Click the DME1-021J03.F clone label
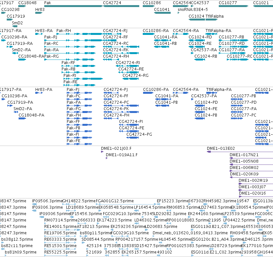This screenshot has width=273, height=257. (x=116, y=149)
